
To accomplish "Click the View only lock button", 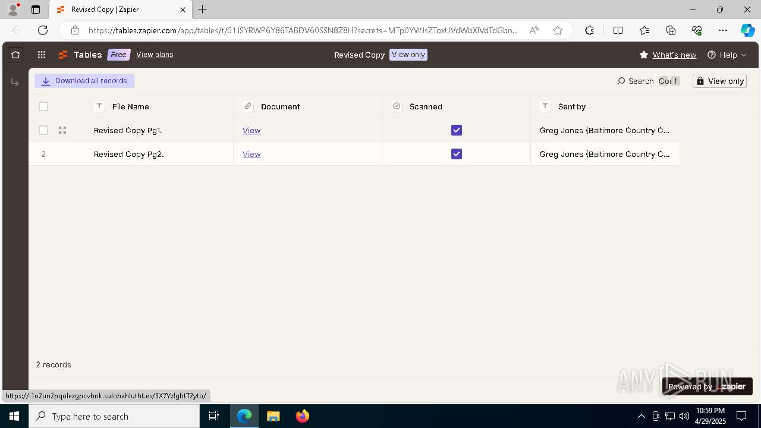I will tap(719, 81).
